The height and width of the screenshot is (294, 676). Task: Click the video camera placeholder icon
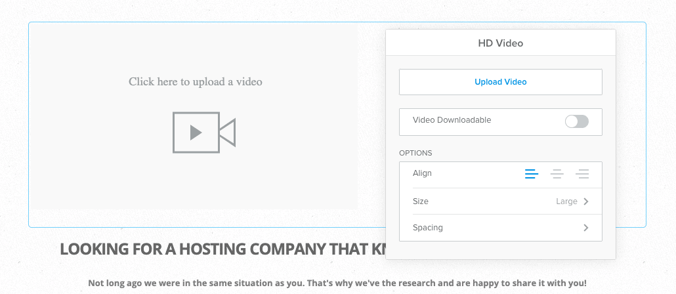point(204,133)
